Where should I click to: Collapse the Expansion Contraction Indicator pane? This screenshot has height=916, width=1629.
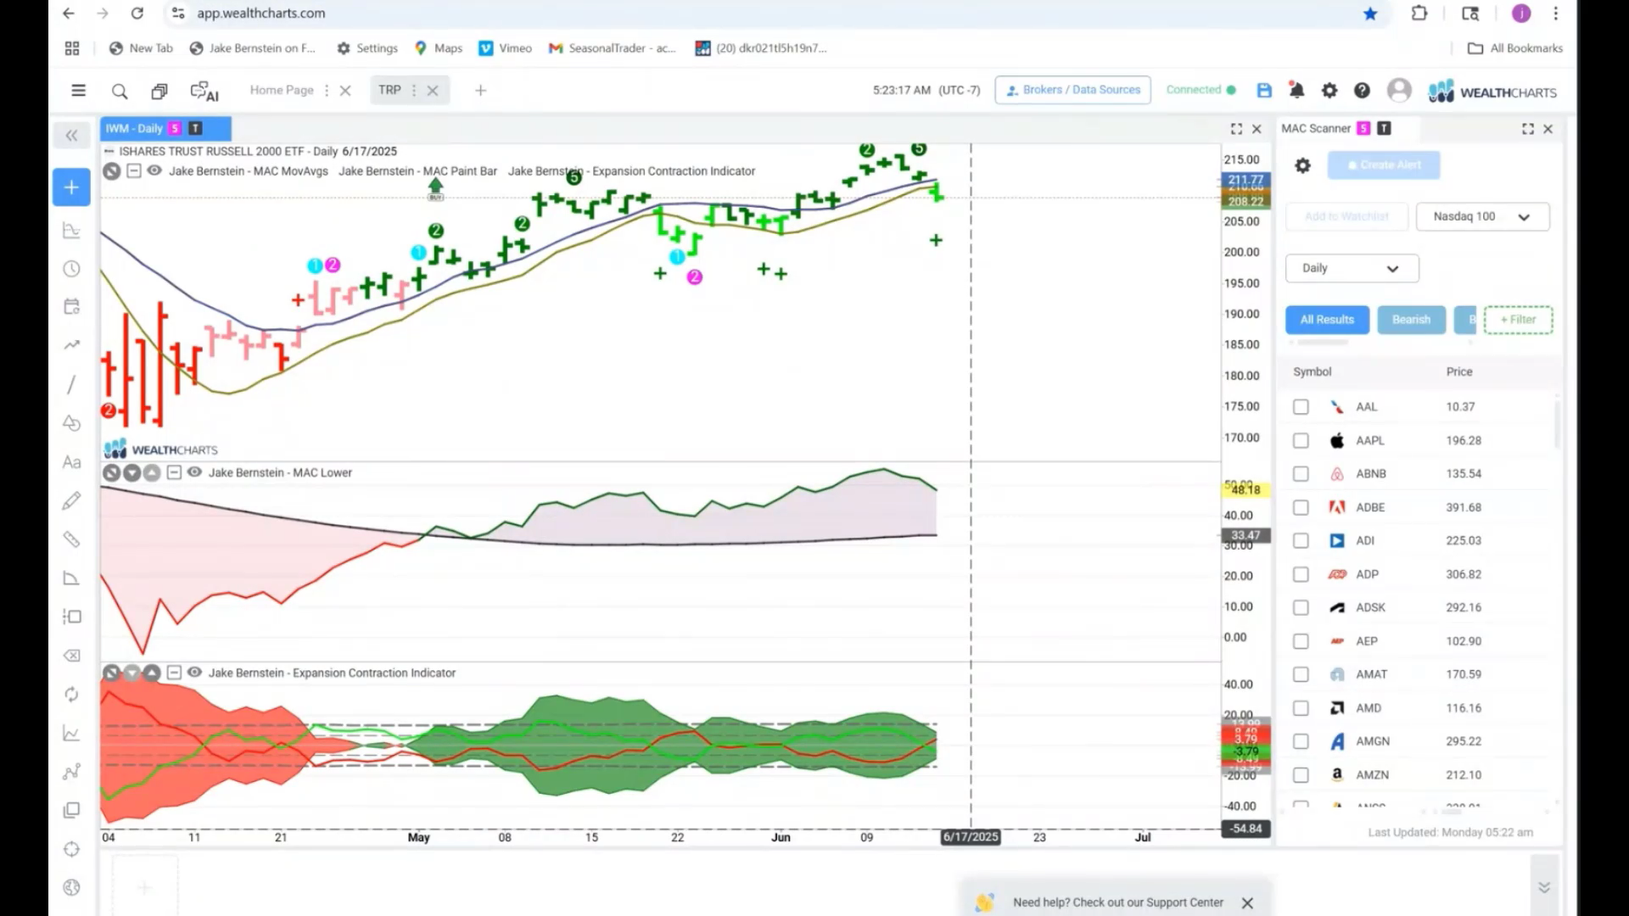click(x=174, y=673)
